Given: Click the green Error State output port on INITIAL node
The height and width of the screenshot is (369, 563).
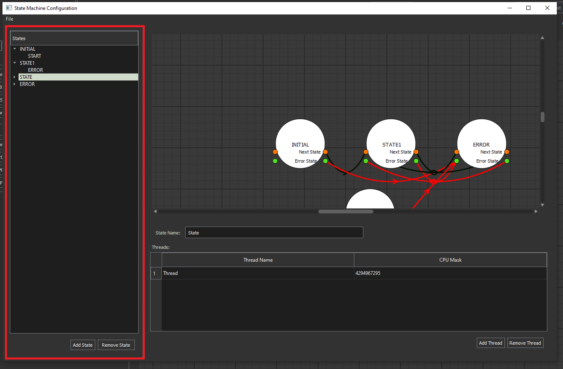Looking at the screenshot, I should [x=325, y=161].
